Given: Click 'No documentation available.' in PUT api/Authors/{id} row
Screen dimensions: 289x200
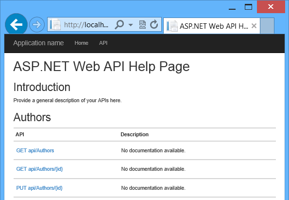Looking at the screenshot, I should click(x=153, y=188).
